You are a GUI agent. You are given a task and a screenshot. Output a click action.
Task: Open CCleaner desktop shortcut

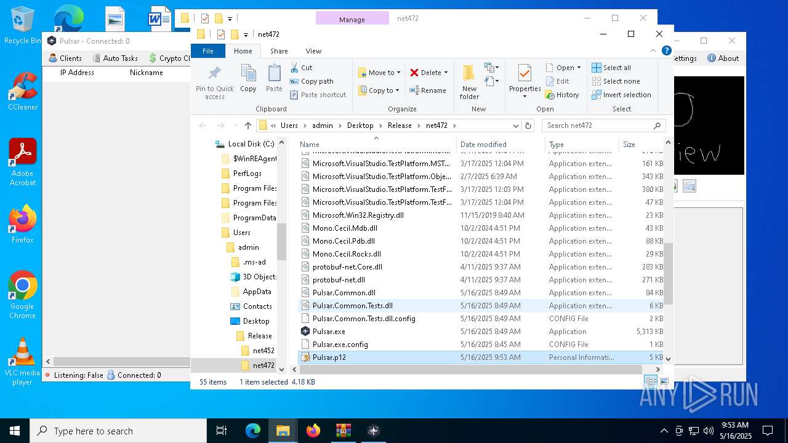[x=22, y=91]
